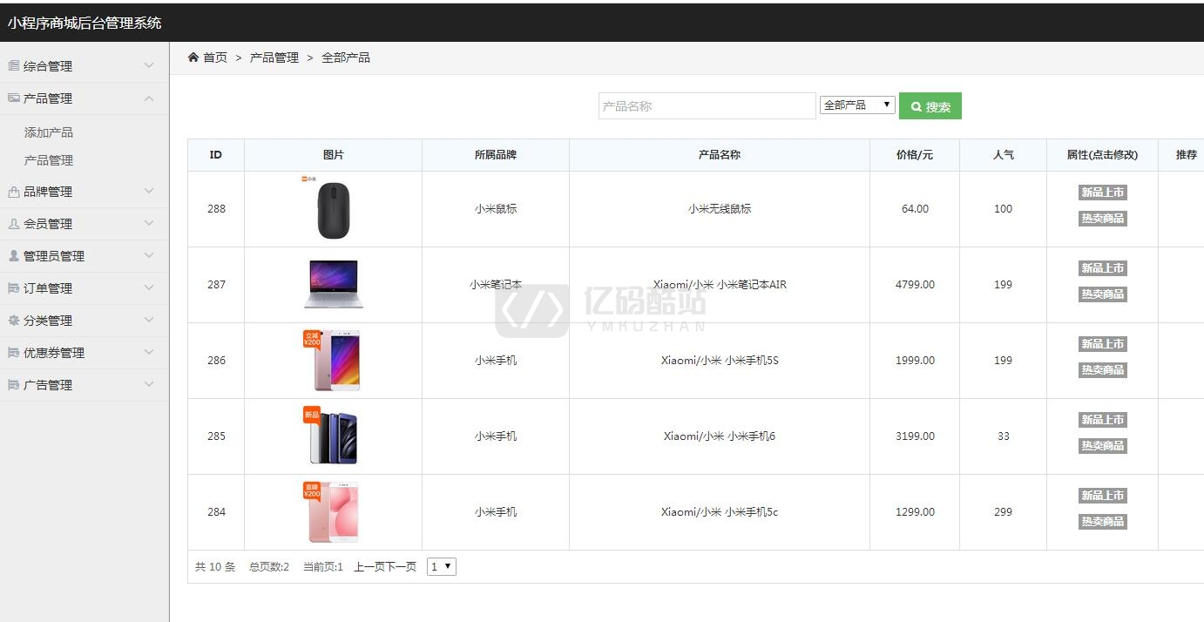Click the 全部产品 breadcrumb text
Screen dimensions: 1204x622
346,57
